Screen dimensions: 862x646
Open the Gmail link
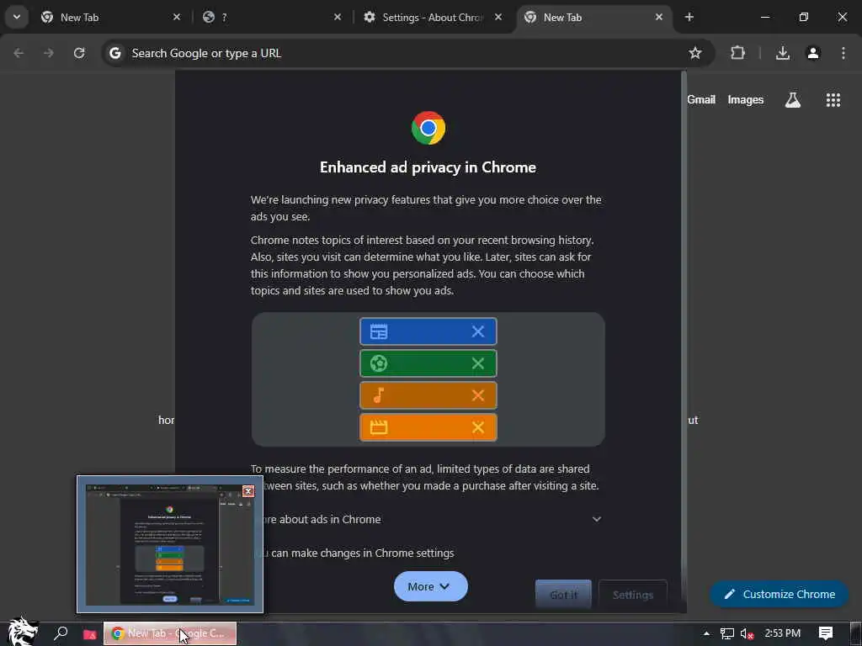[x=701, y=99]
